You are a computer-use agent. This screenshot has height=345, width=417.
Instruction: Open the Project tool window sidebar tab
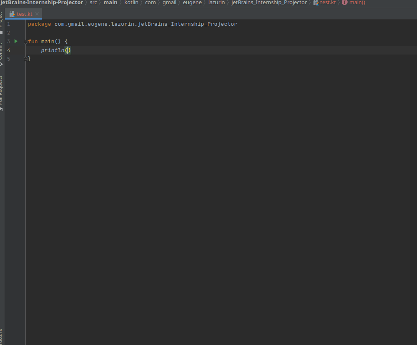pyautogui.click(x=2, y=22)
